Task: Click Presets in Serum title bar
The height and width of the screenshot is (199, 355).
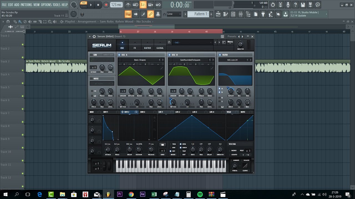Action: [232, 36]
